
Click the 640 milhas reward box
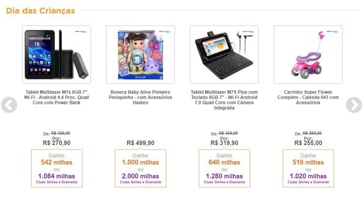(224, 169)
